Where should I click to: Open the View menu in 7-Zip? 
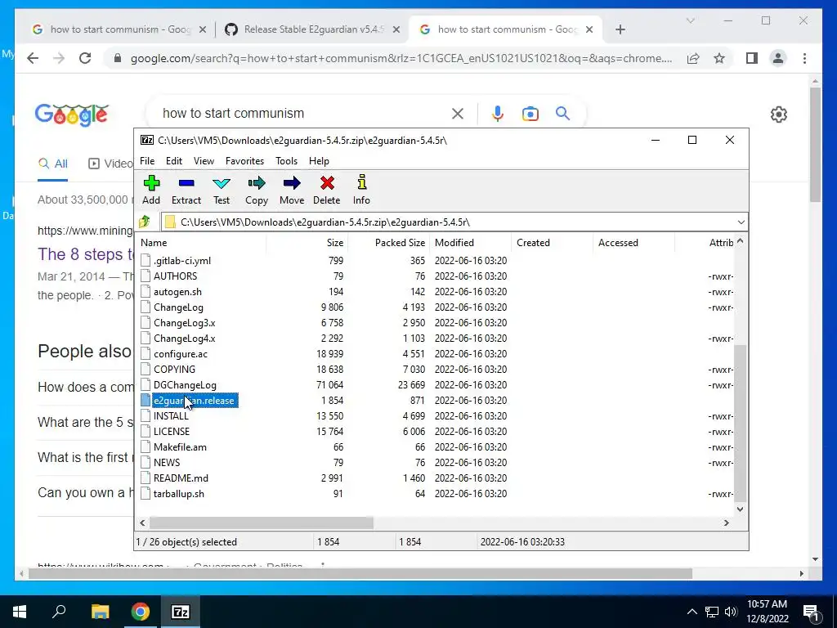point(204,161)
